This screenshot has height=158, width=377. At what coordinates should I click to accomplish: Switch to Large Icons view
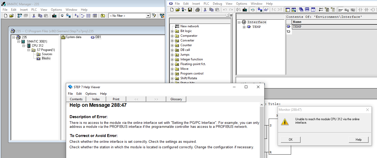[76, 16]
